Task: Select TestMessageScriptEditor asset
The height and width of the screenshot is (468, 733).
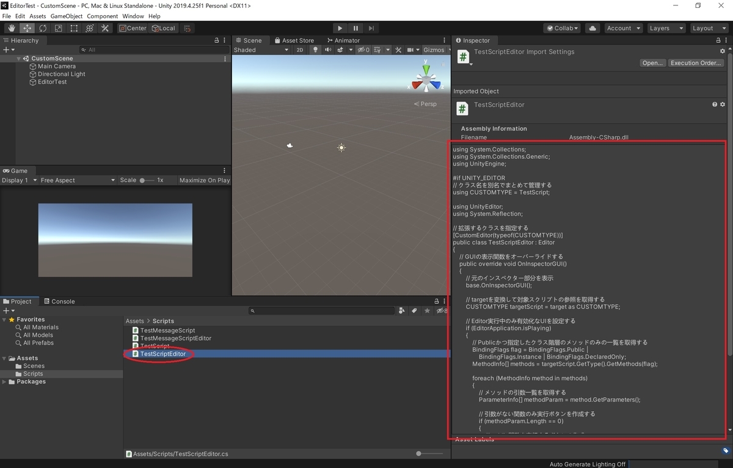Action: tap(176, 338)
